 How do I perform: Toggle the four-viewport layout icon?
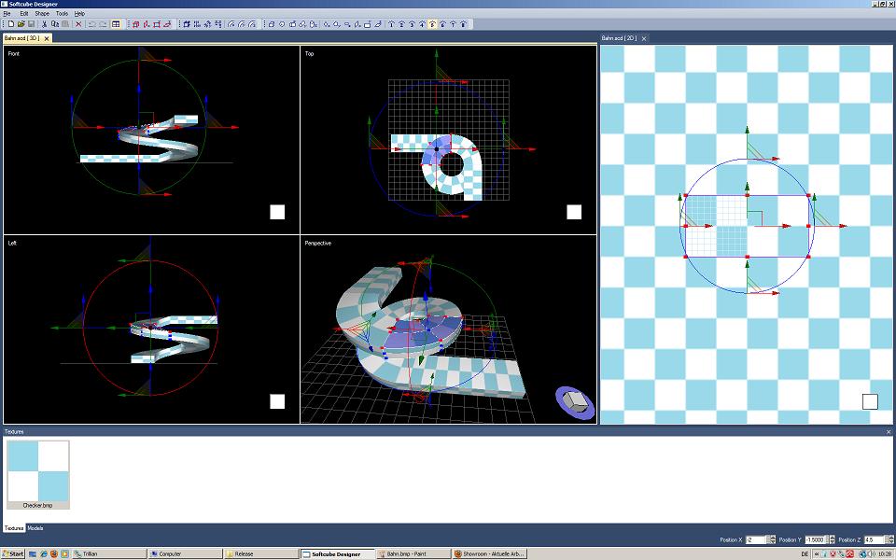(117, 24)
